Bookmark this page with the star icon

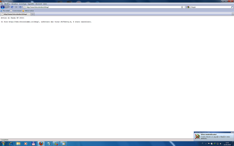(x=182, y=7)
